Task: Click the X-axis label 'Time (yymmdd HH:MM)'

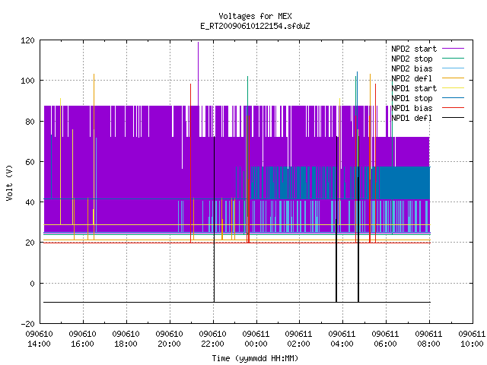Action: [255, 358]
